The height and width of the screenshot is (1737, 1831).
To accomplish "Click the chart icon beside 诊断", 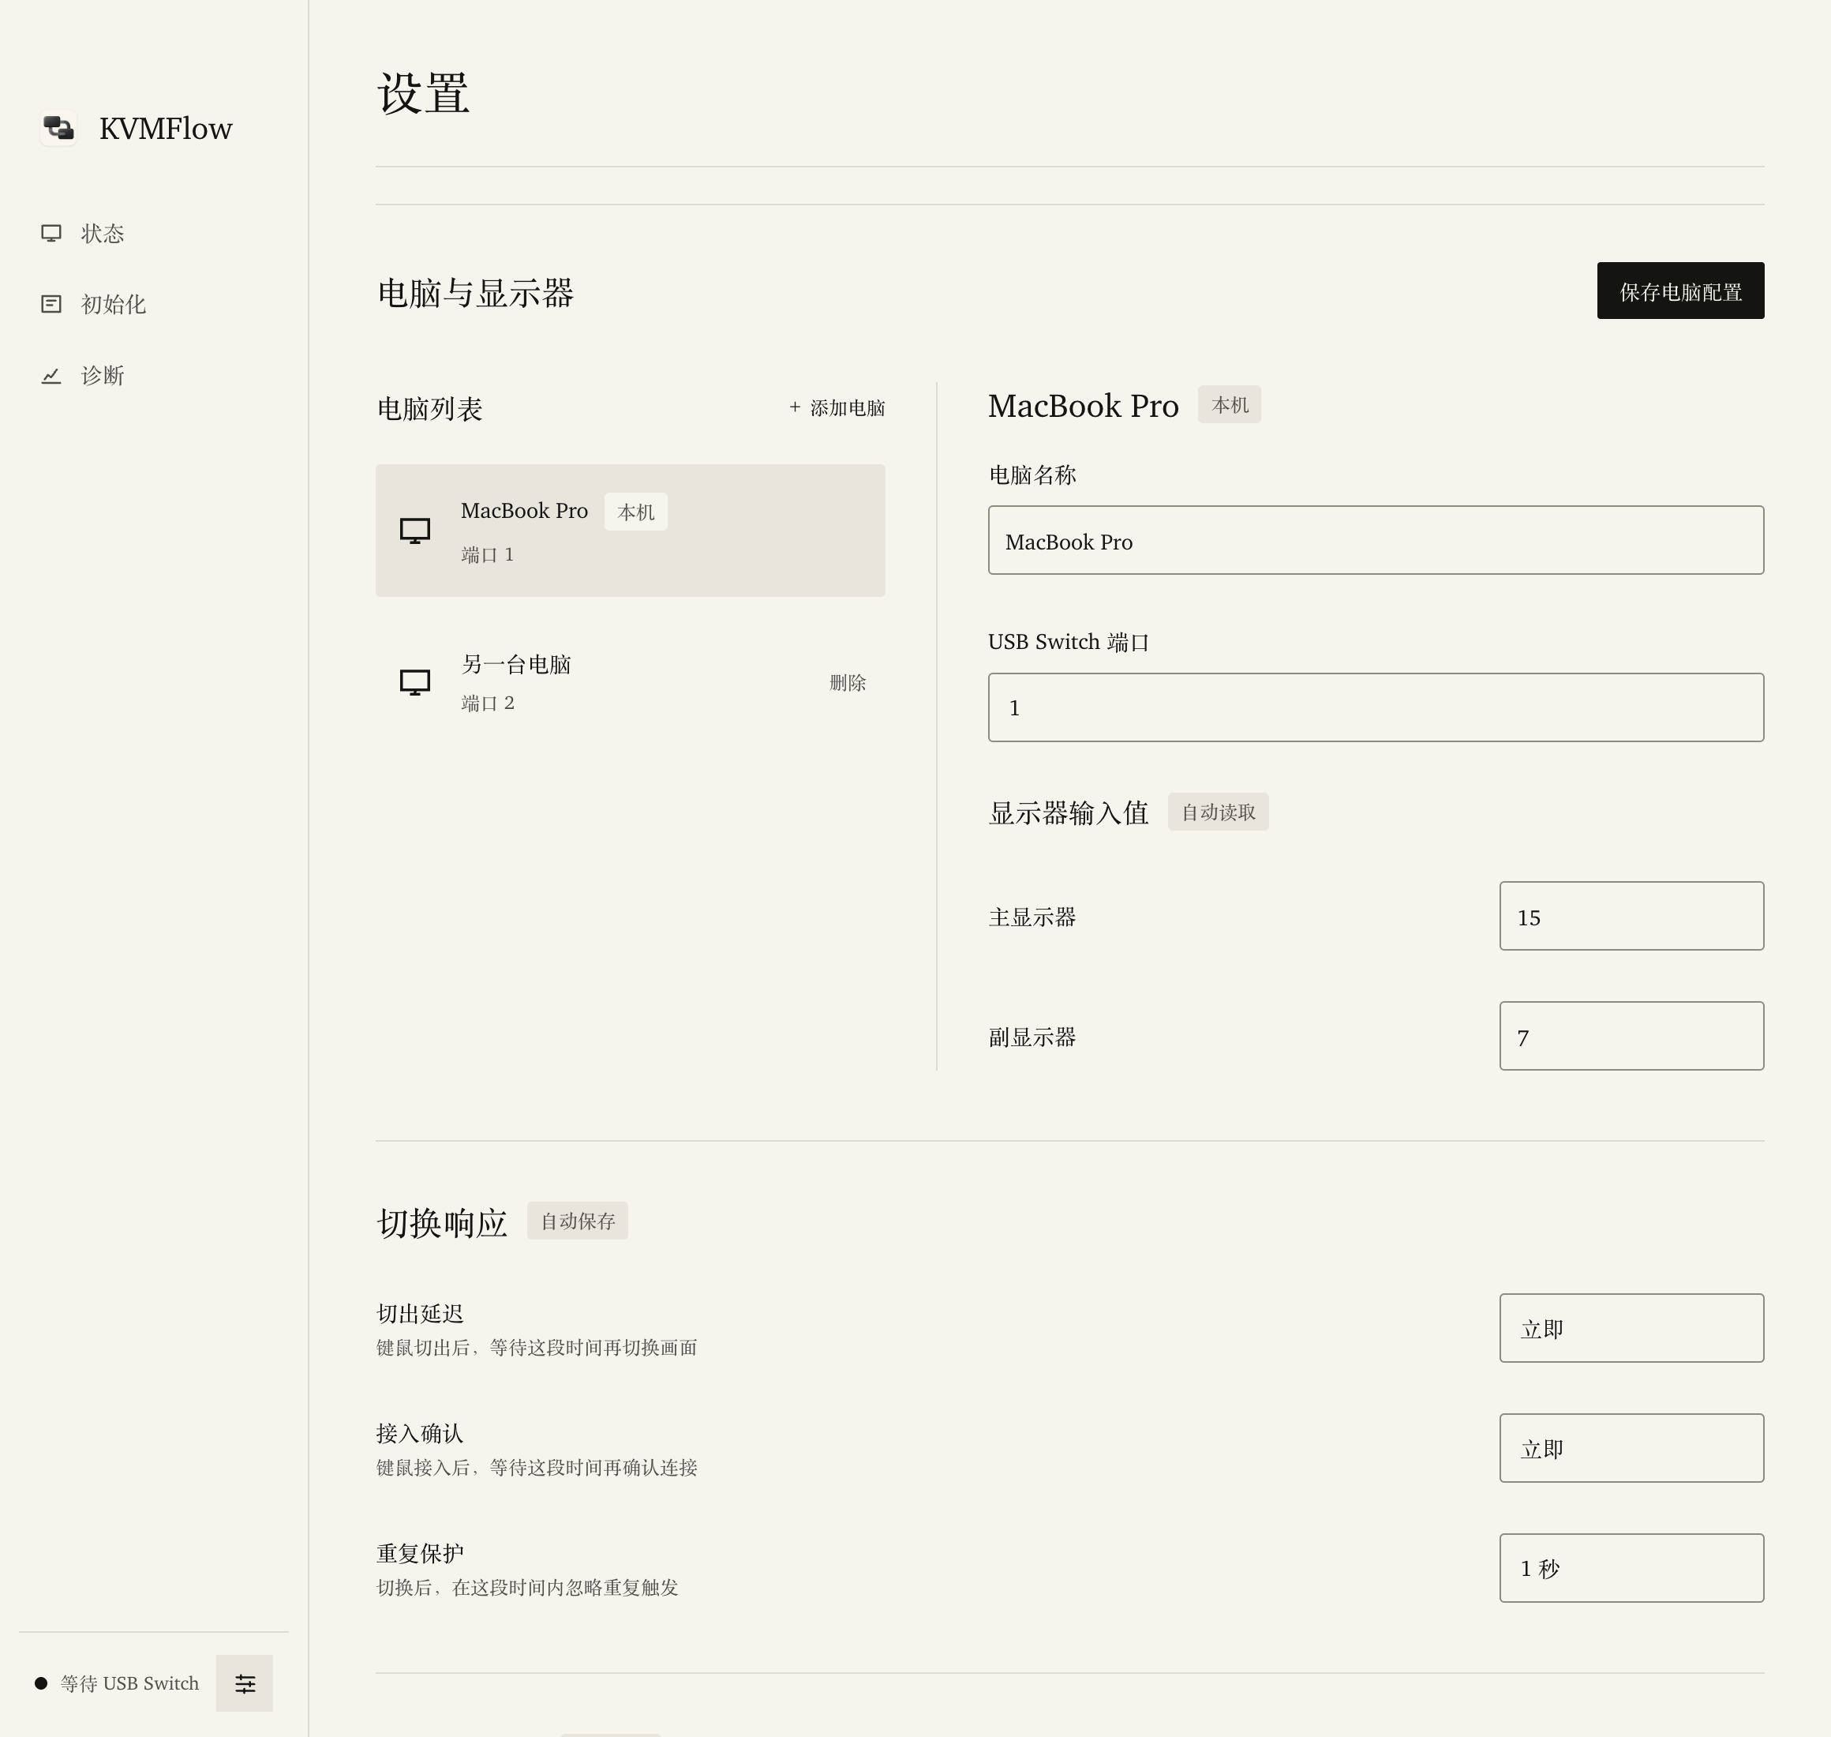I will click(x=51, y=375).
